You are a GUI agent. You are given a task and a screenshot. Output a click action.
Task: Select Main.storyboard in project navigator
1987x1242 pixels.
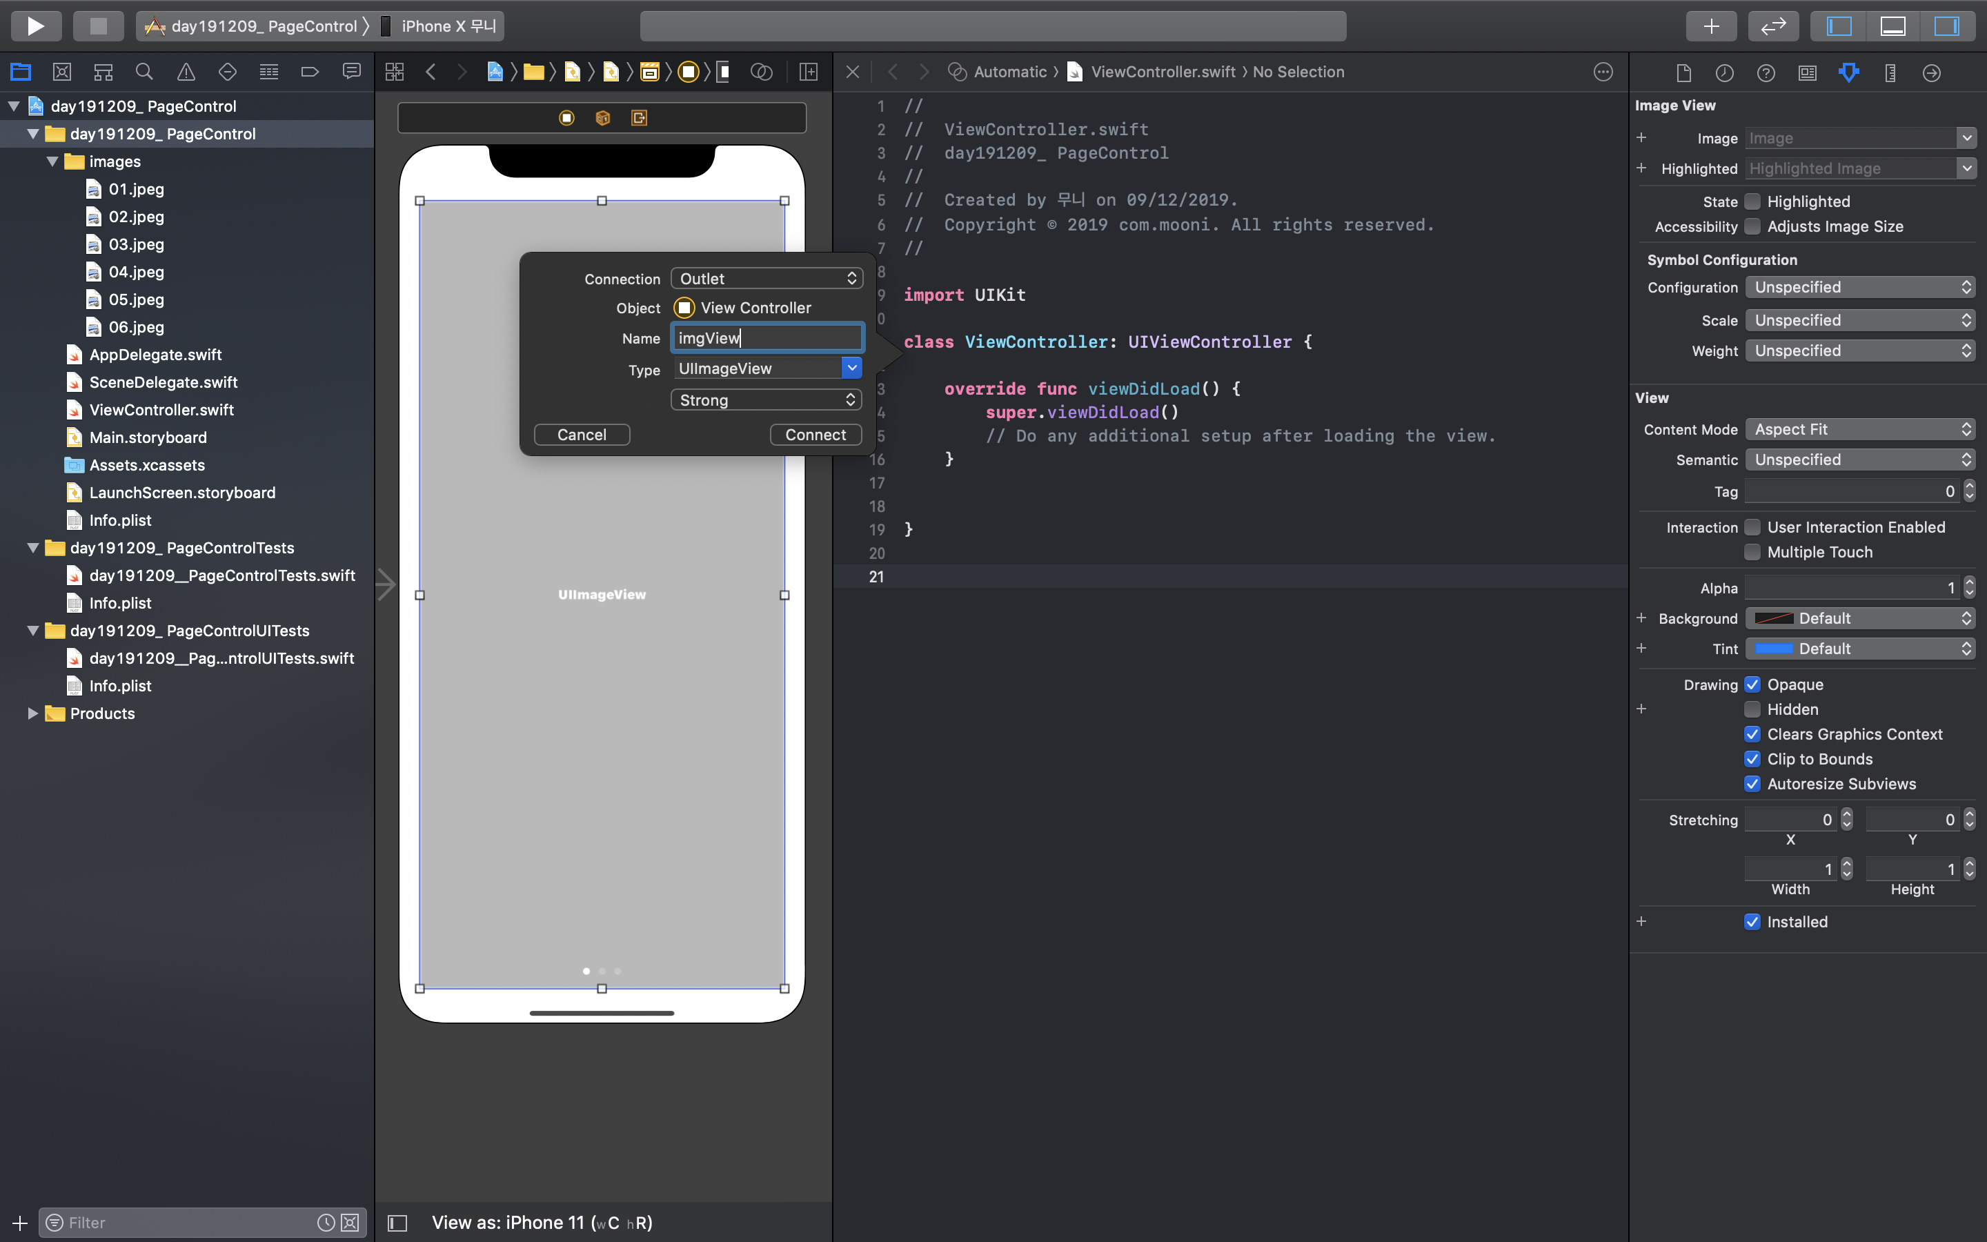(x=148, y=438)
